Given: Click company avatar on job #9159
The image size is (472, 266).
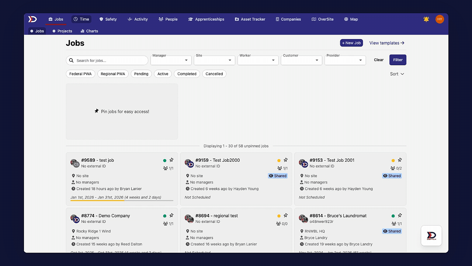Looking at the screenshot, I should point(189,163).
